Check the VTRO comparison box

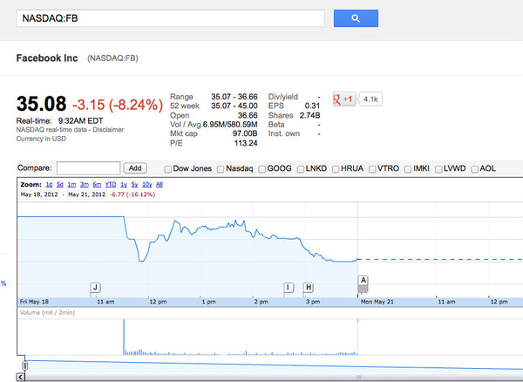tap(372, 169)
